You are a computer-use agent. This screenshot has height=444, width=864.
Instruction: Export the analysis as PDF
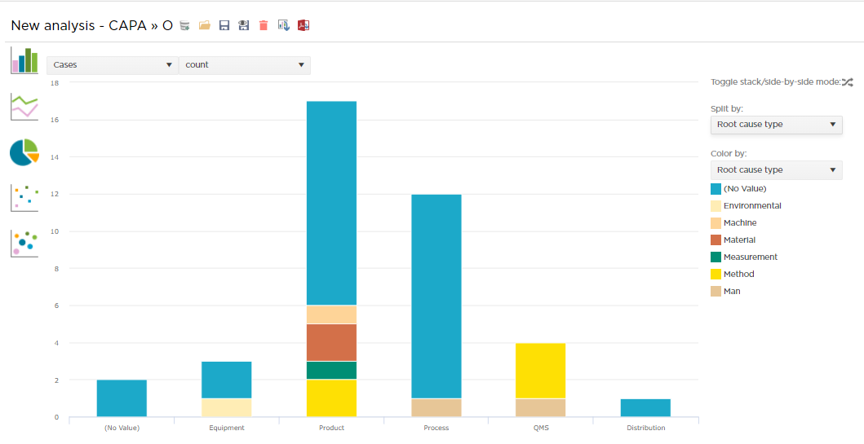coord(304,25)
